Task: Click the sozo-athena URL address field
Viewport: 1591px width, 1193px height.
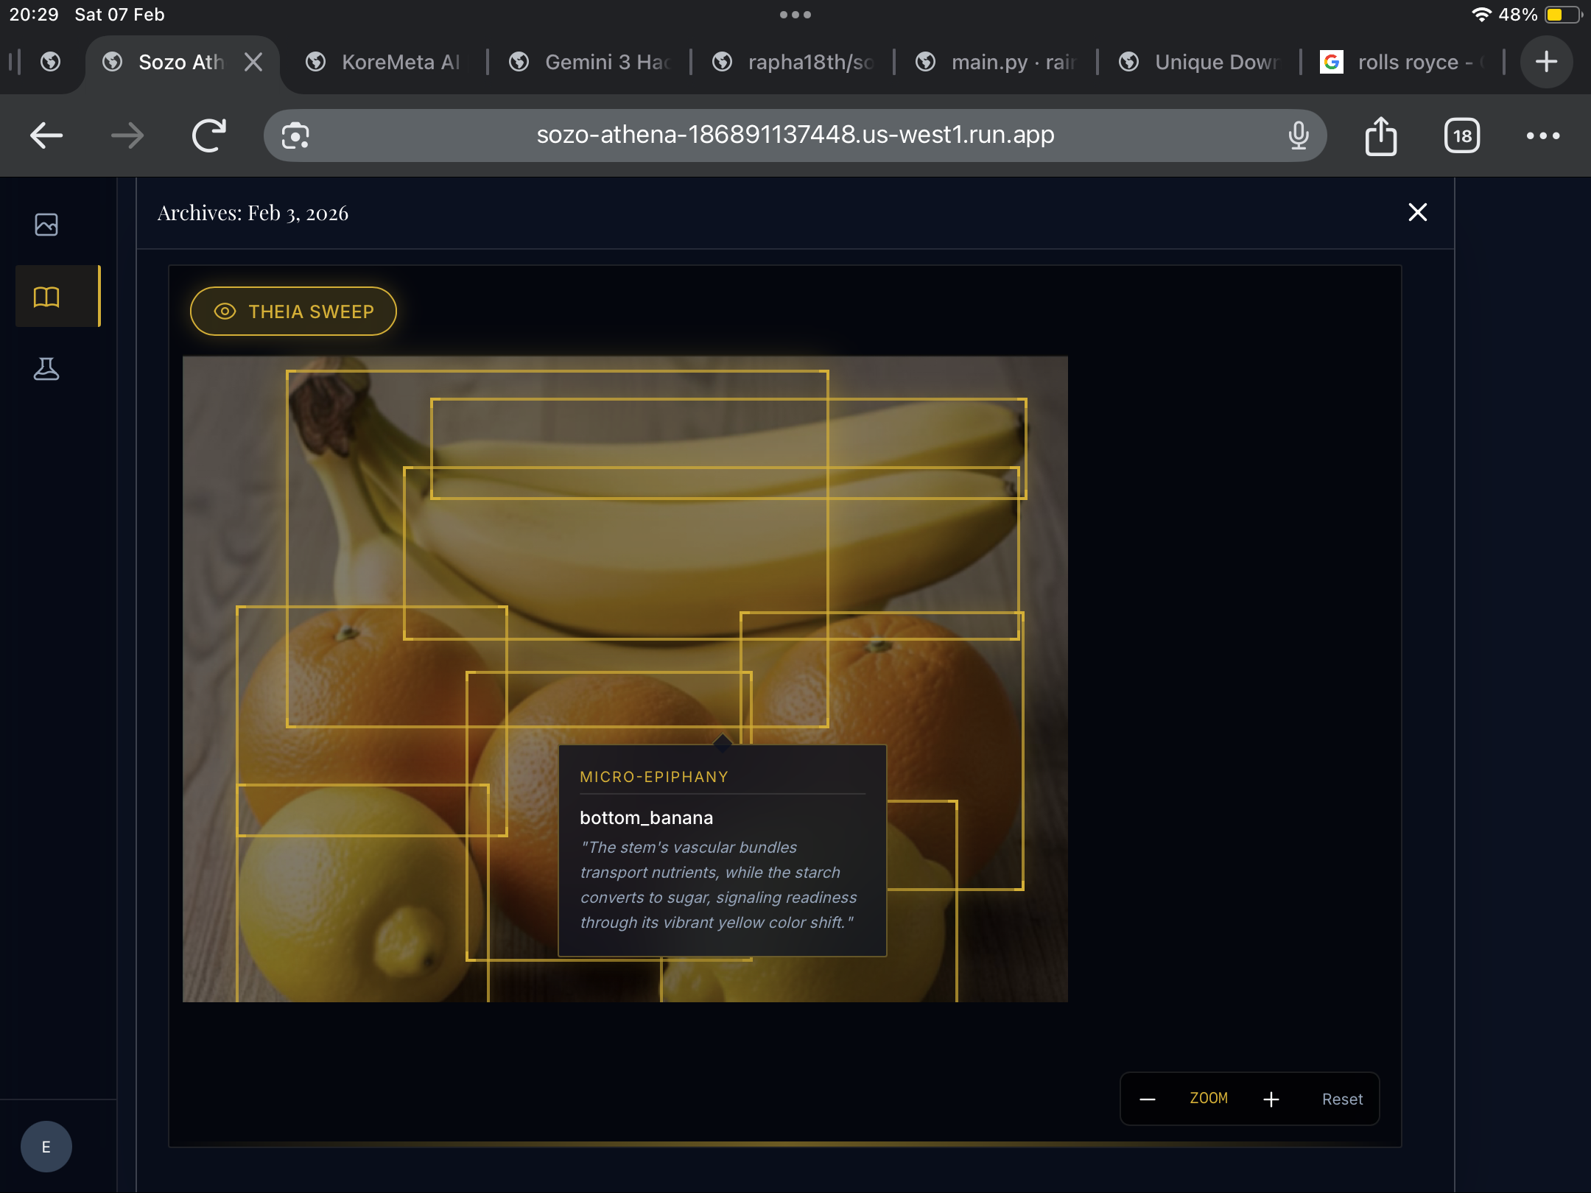Action: click(795, 136)
